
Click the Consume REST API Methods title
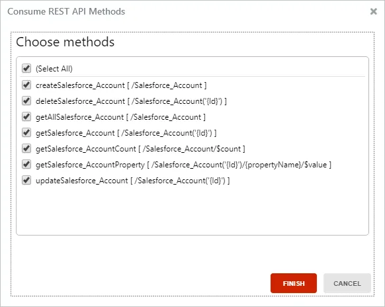point(66,11)
